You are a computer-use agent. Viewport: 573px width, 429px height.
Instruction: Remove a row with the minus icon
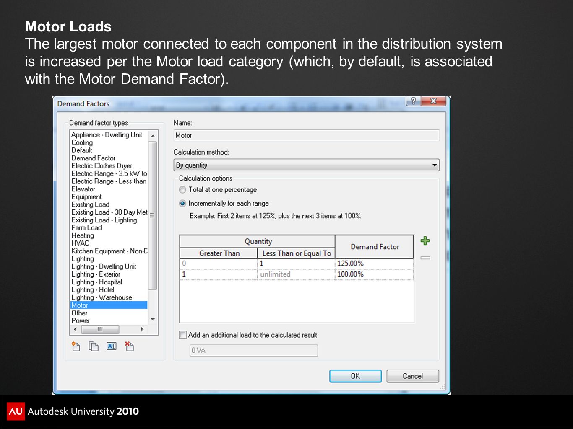click(x=425, y=258)
